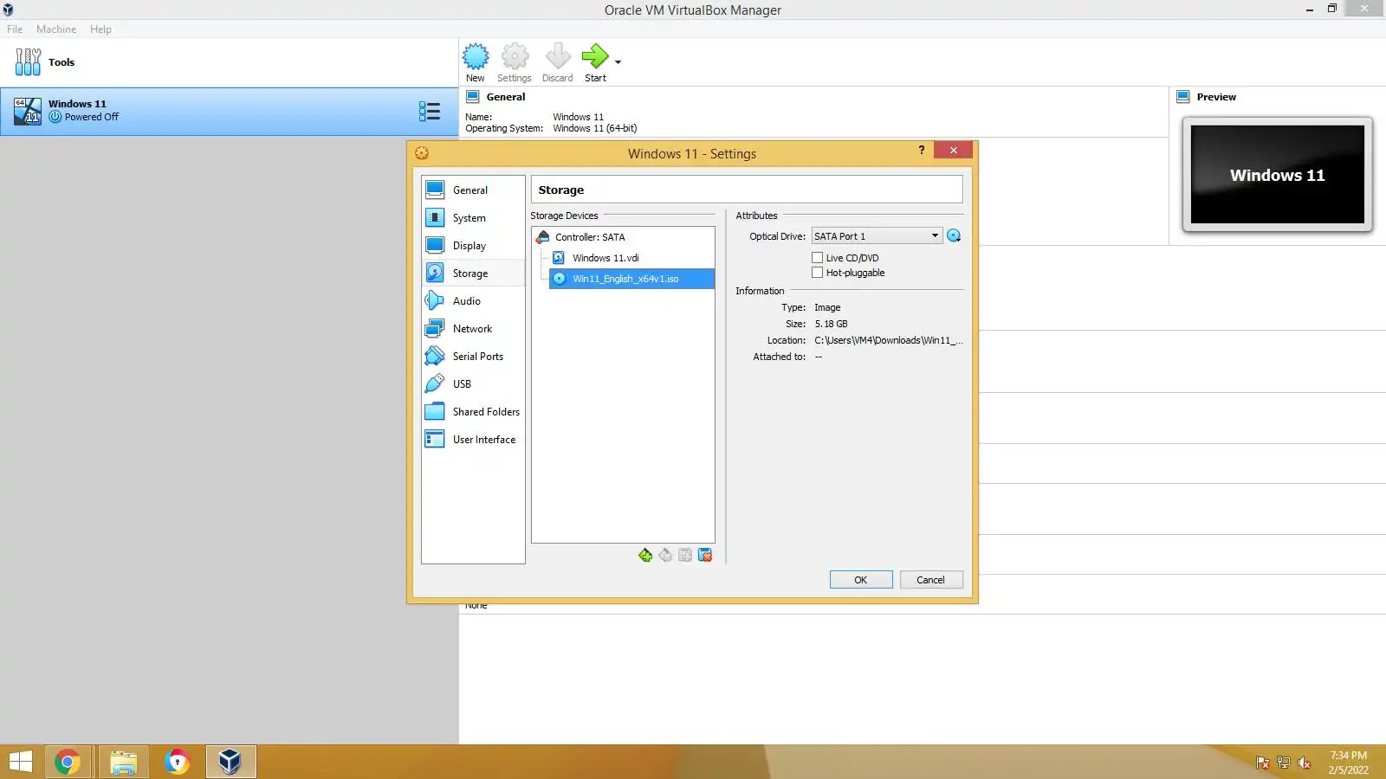
Task: Click the muted volume tray icon
Action: 1305,763
